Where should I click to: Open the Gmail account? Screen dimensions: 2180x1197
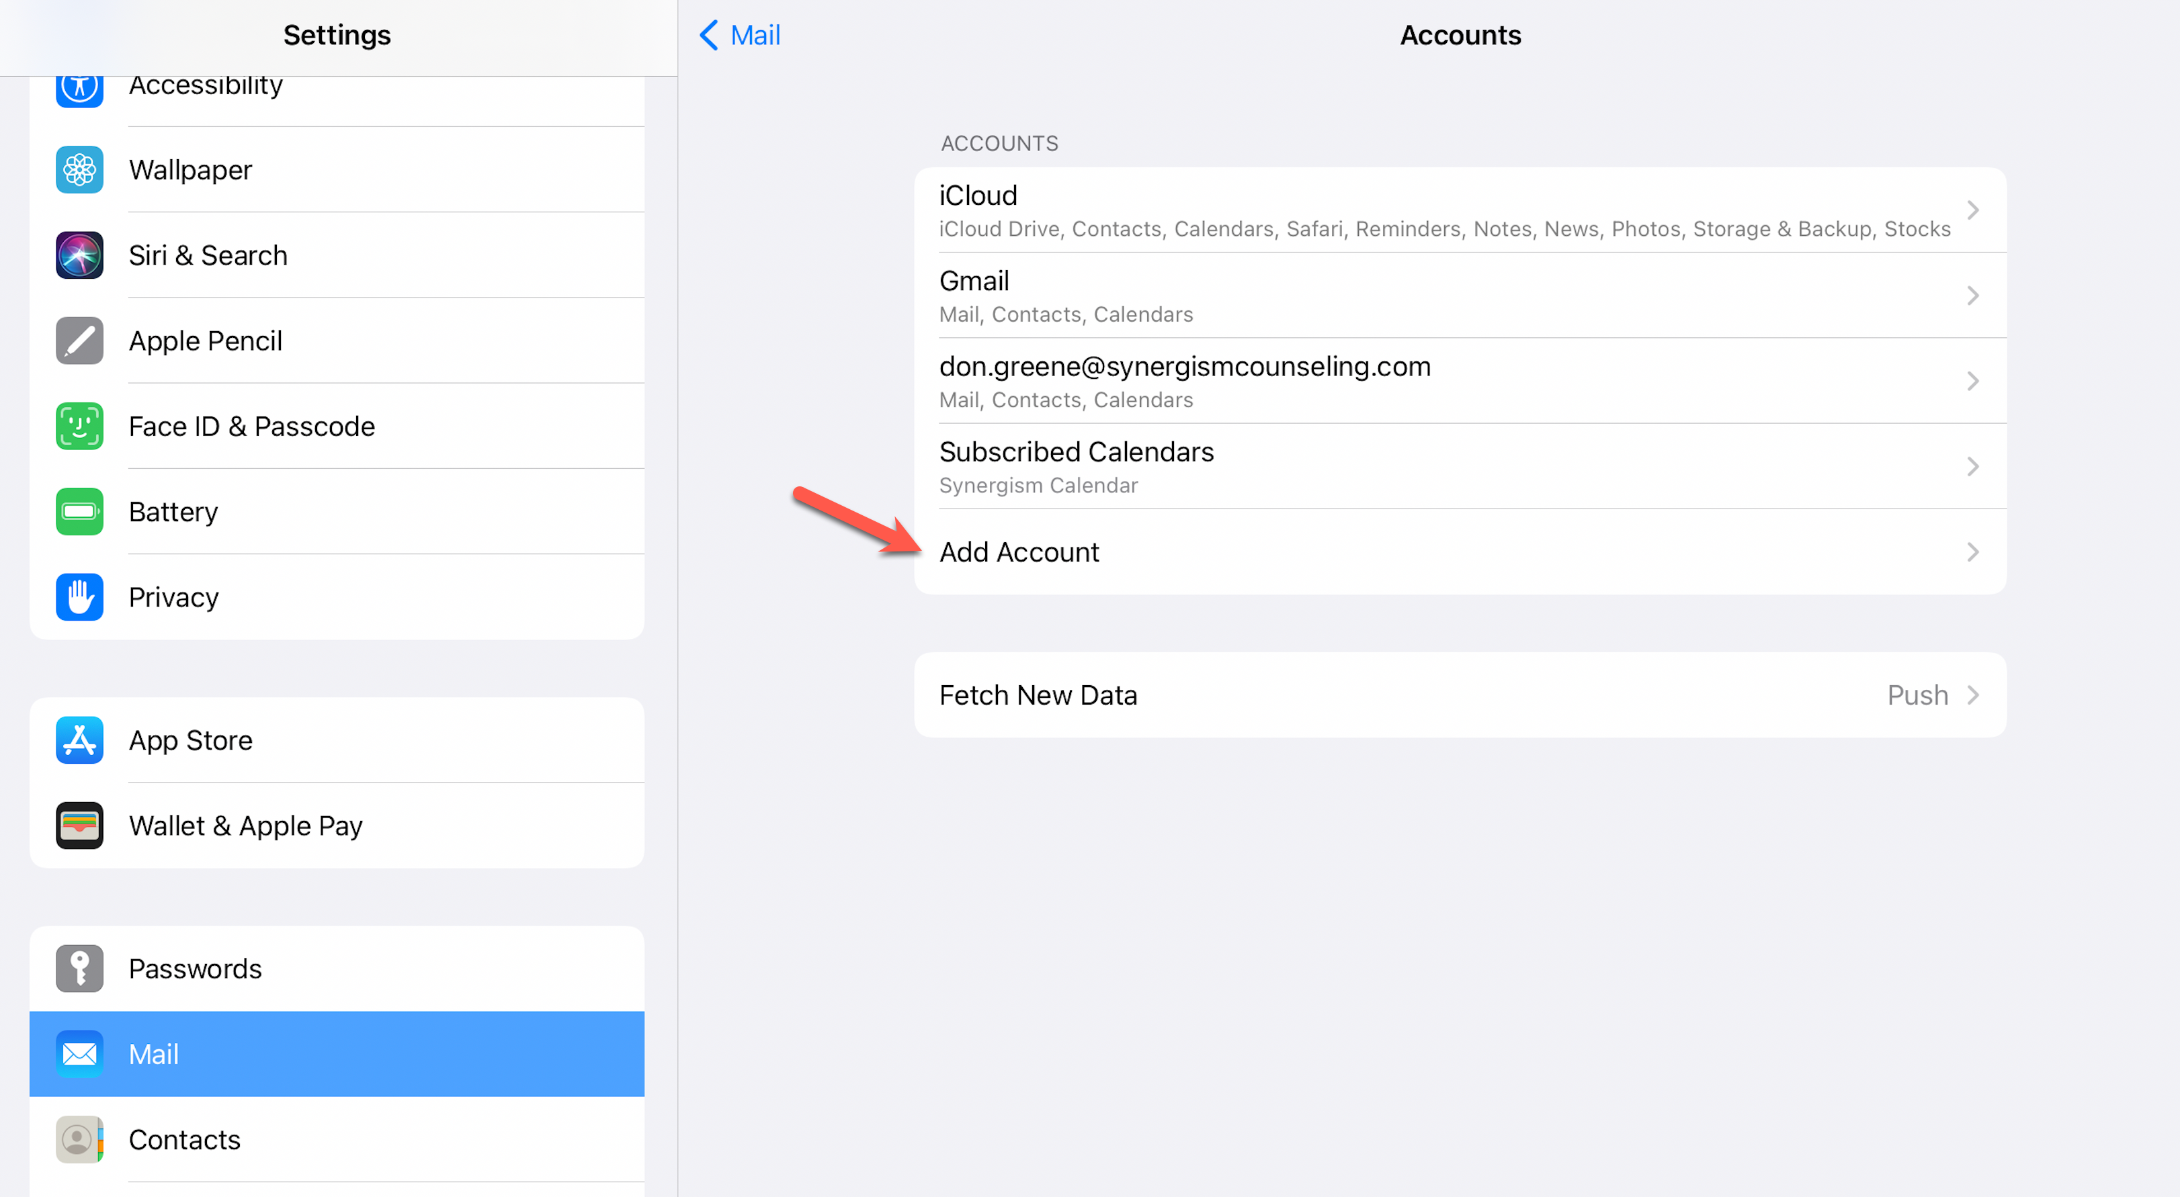(x=1460, y=296)
